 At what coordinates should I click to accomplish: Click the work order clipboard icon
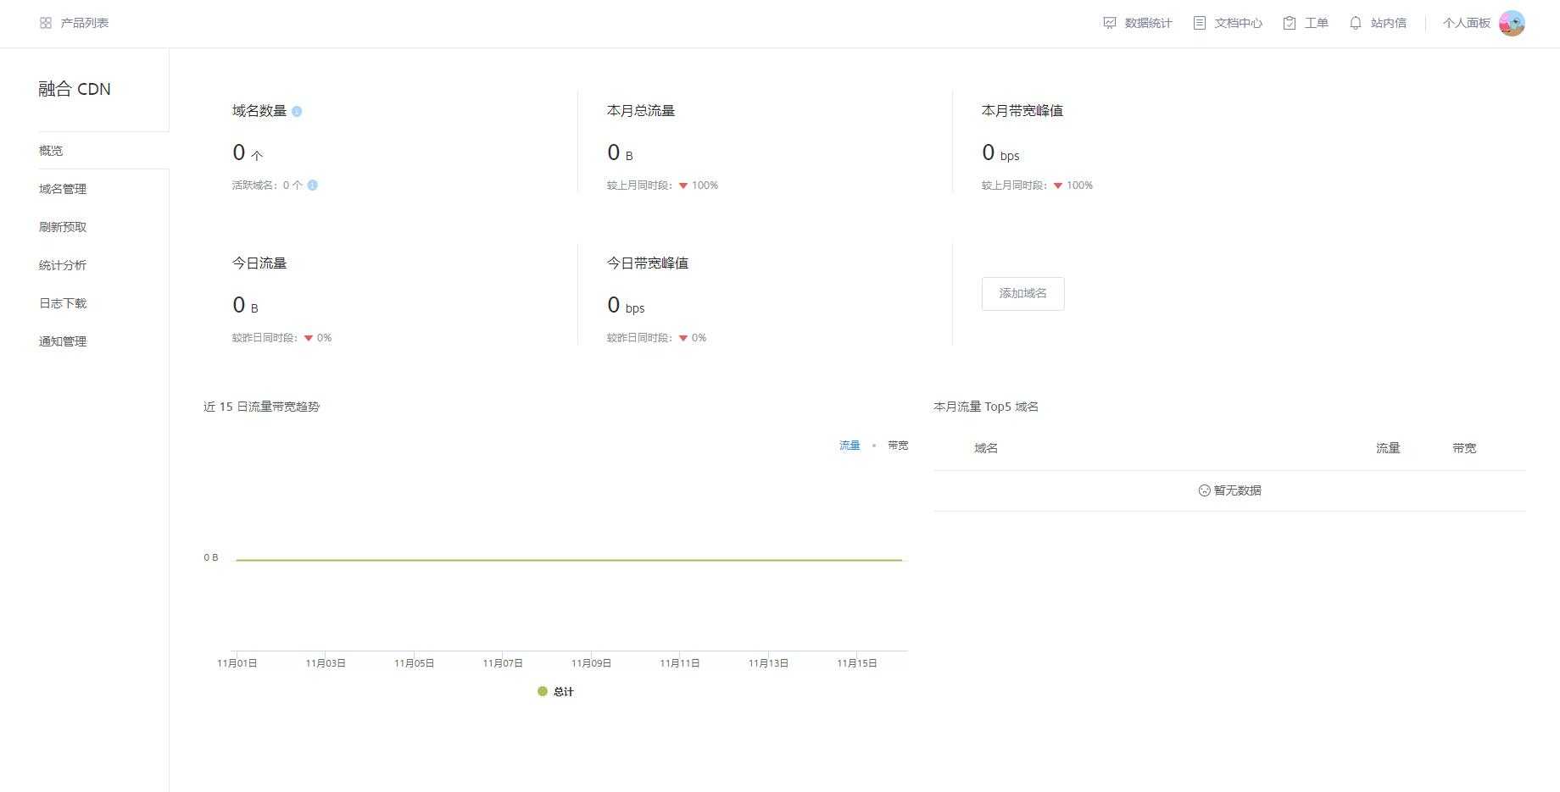click(1290, 23)
